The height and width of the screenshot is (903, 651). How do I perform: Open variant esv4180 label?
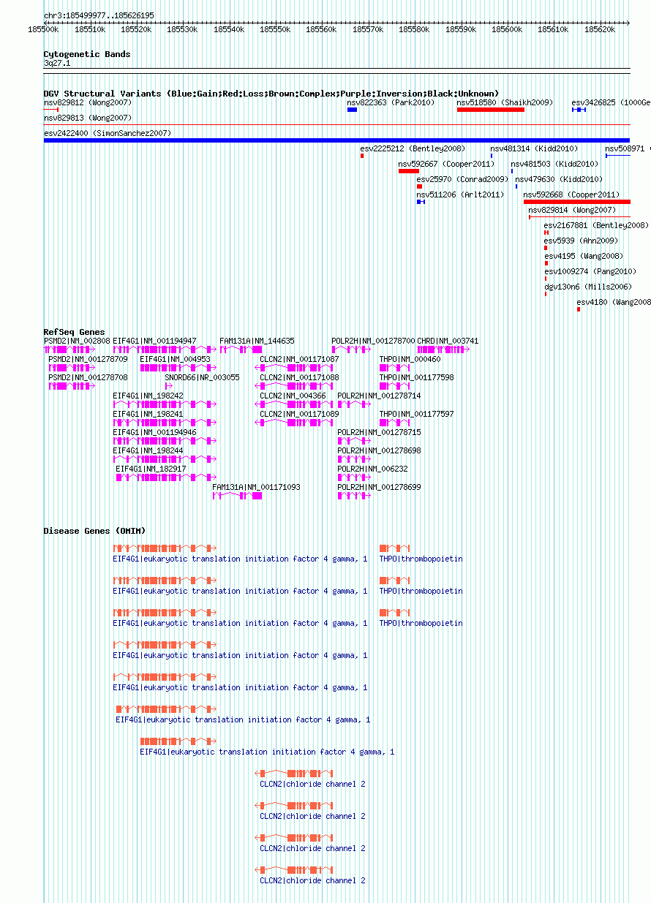tap(614, 303)
